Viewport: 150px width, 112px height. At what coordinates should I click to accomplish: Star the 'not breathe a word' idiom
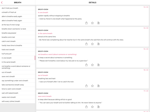pyautogui.click(x=92, y=65)
